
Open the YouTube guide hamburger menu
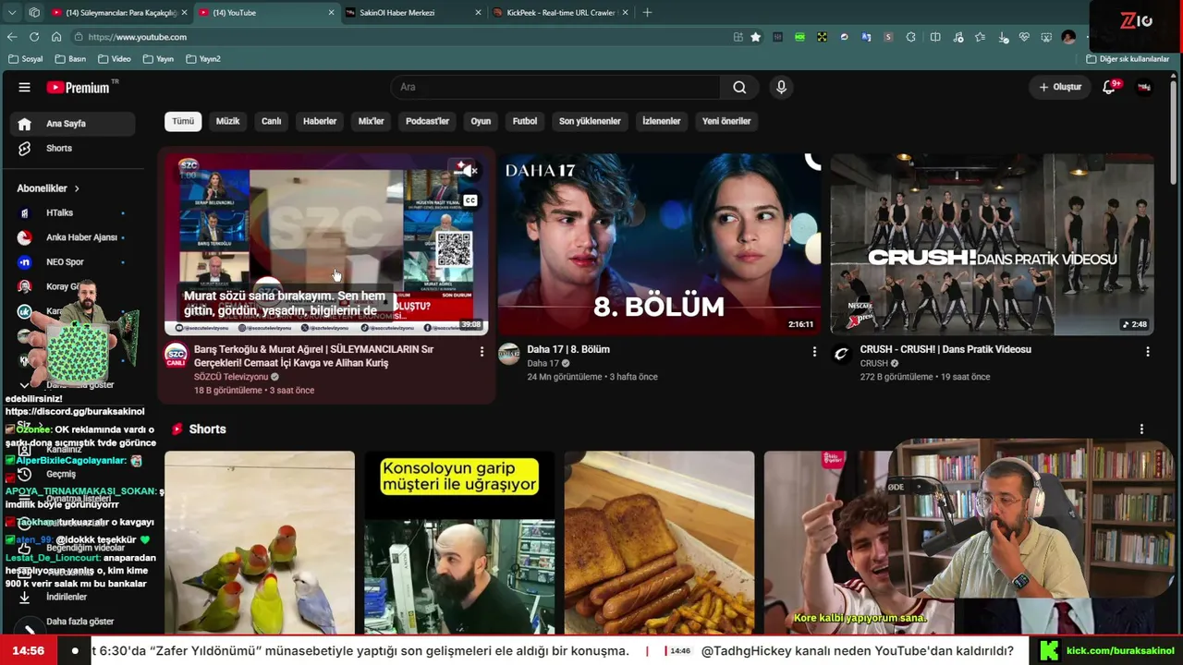[x=24, y=87]
